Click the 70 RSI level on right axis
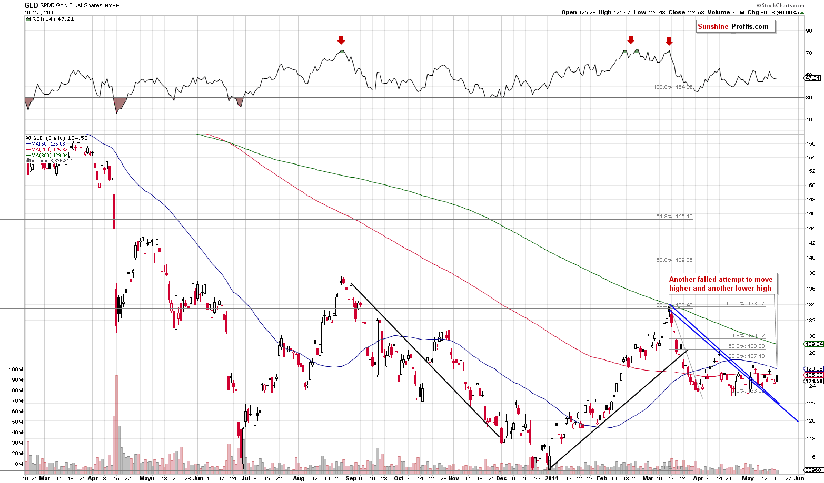 click(809, 53)
